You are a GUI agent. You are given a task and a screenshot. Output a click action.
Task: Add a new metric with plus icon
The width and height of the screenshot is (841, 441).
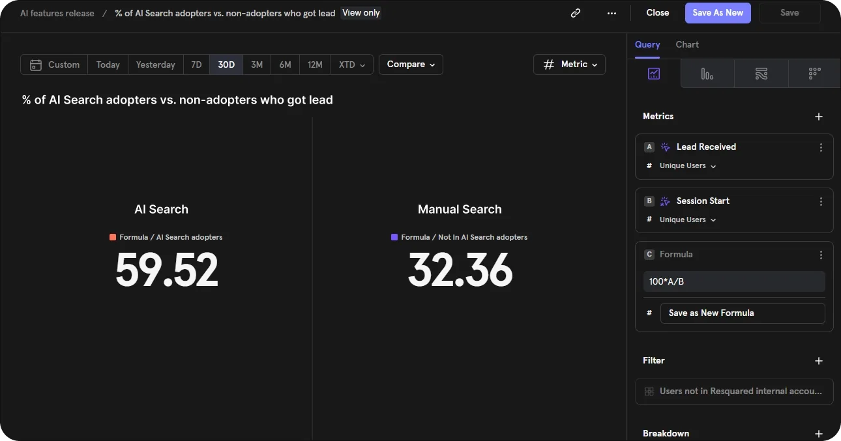(x=819, y=117)
